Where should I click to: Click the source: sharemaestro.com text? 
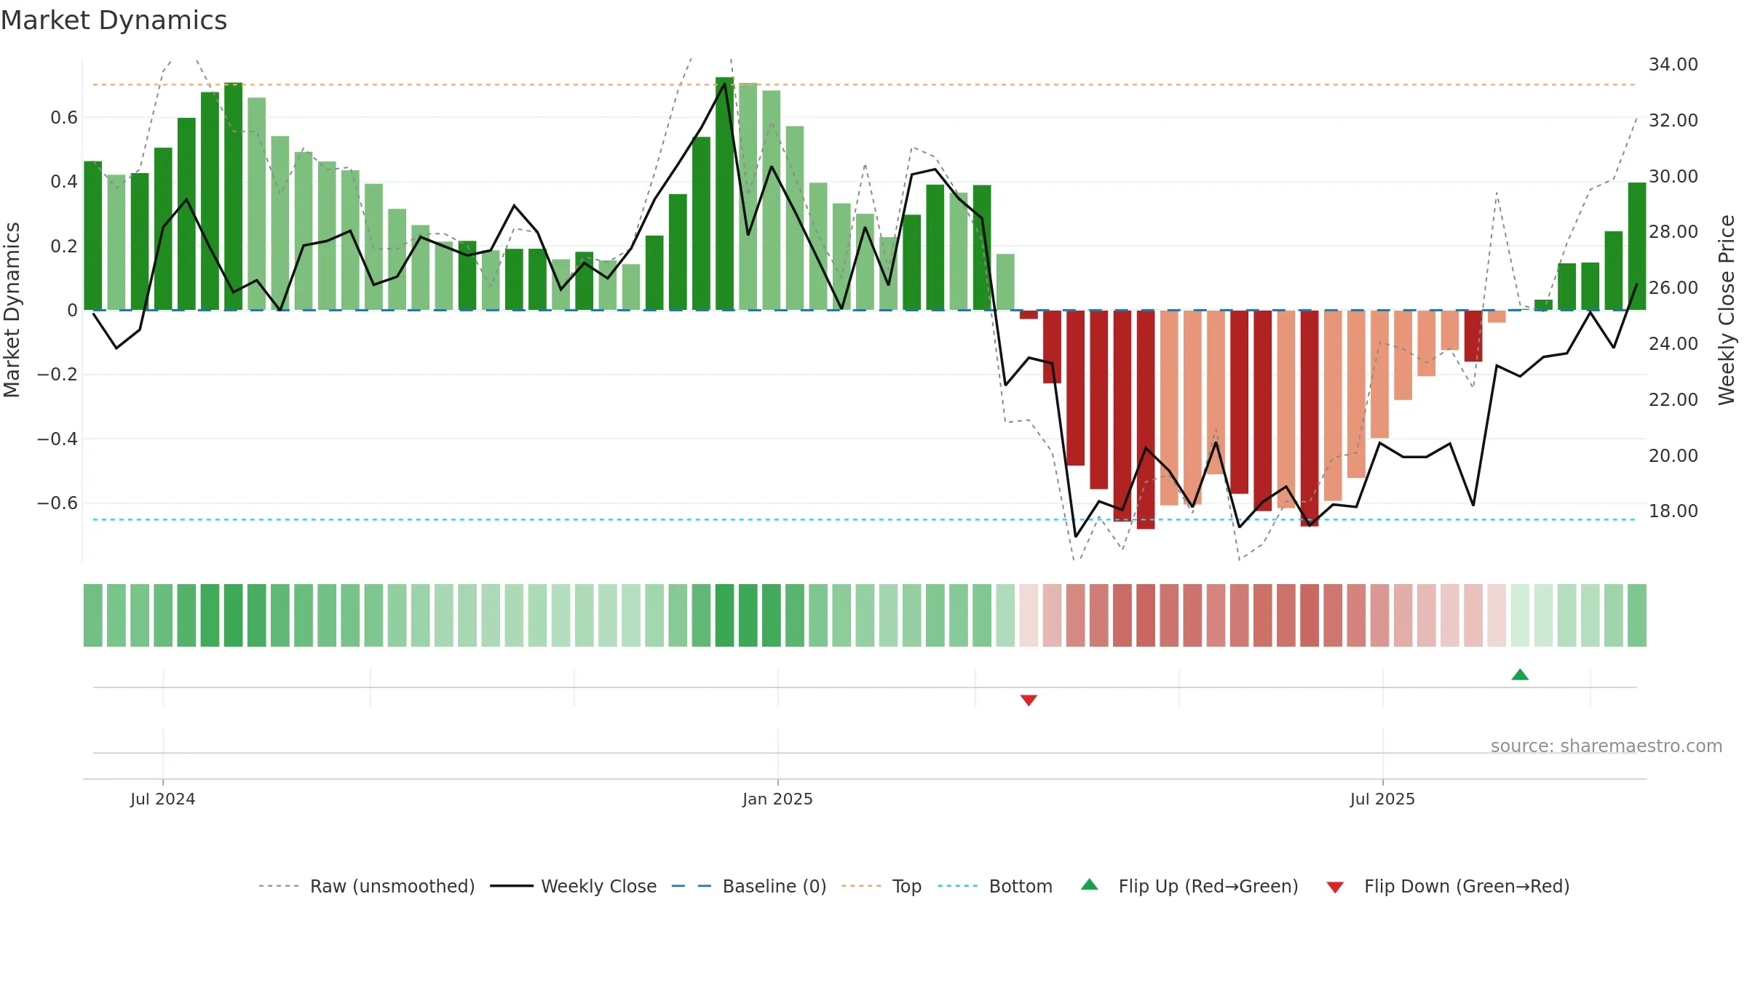[x=1607, y=746]
